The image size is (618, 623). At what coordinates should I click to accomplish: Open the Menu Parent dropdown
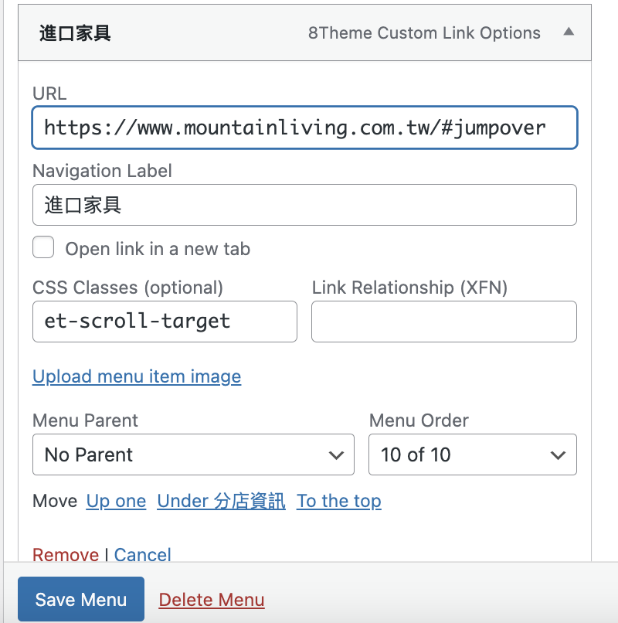193,454
